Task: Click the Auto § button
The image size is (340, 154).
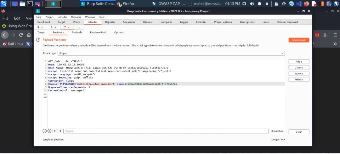Action: point(299,74)
